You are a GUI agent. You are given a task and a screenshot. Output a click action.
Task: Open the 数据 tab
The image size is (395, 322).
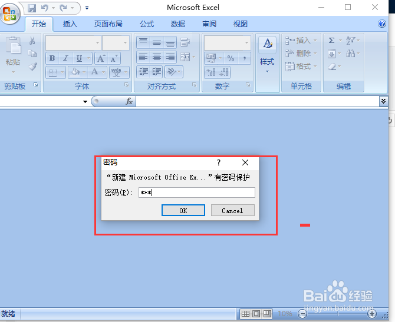tap(178, 24)
